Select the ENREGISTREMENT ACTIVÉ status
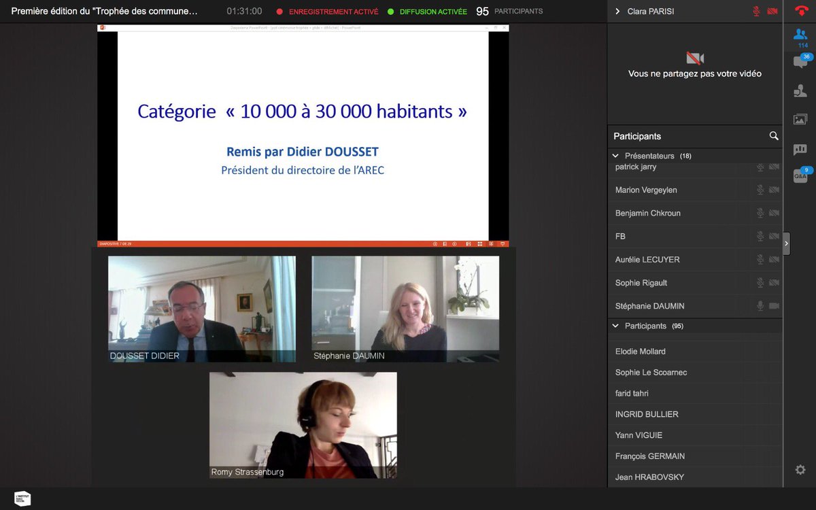816x510 pixels. (x=327, y=12)
